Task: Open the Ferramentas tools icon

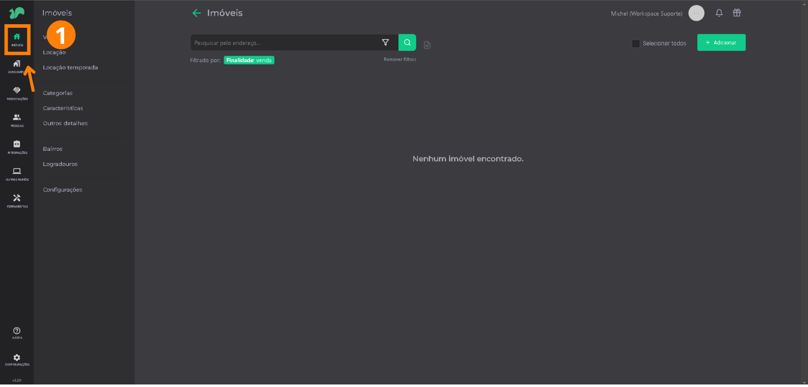Action: pyautogui.click(x=17, y=201)
